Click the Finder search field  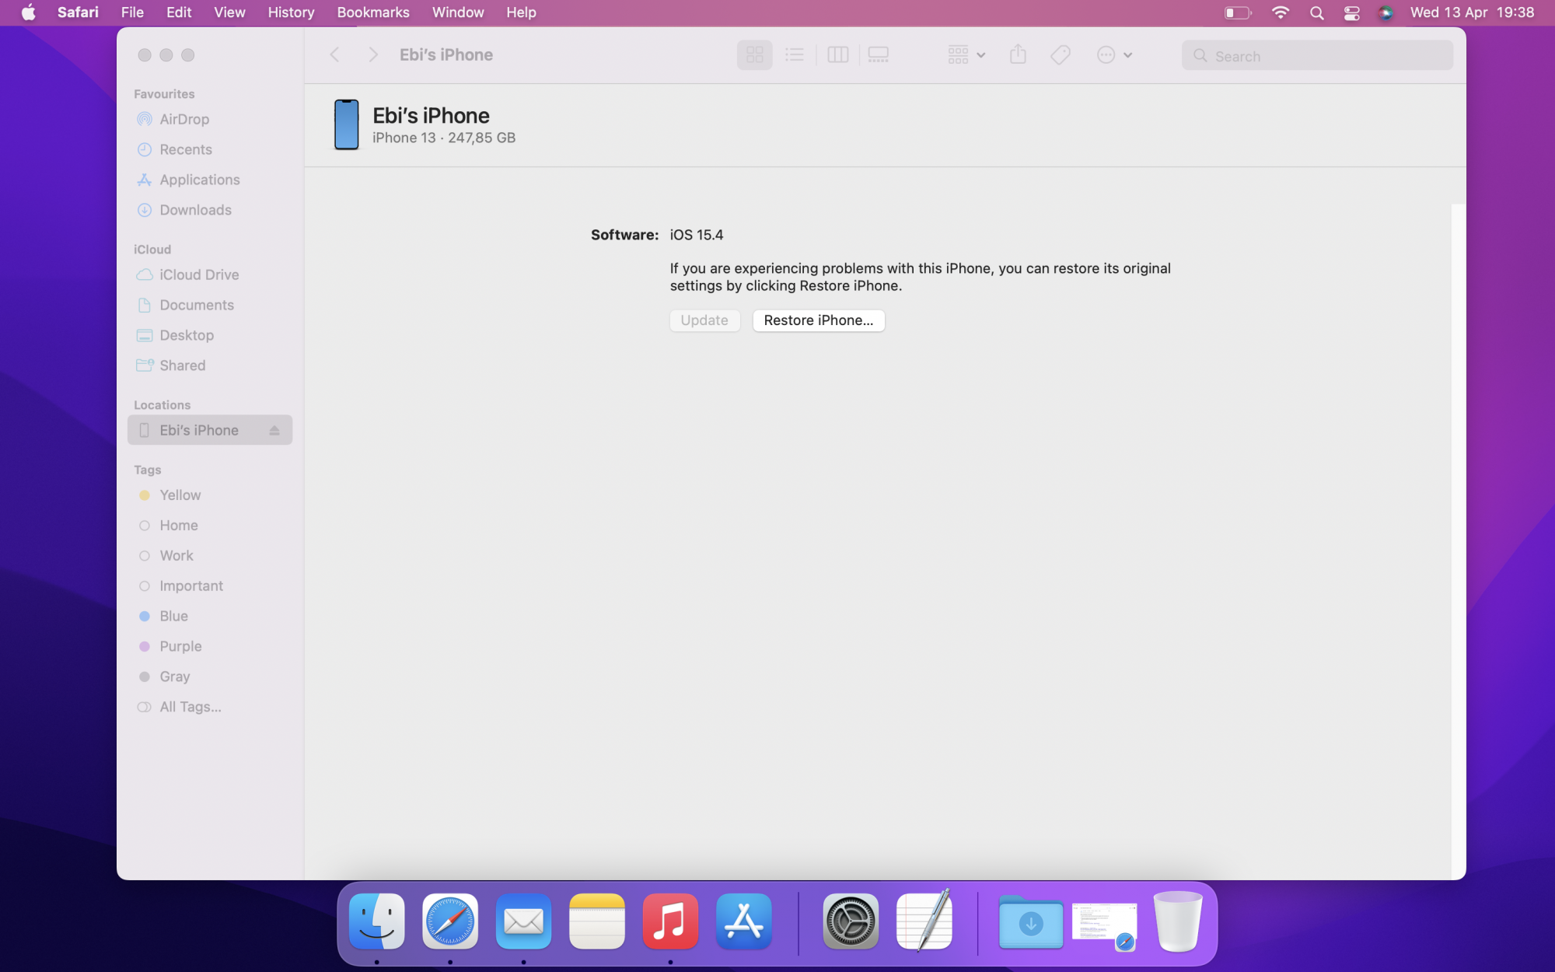click(1317, 56)
